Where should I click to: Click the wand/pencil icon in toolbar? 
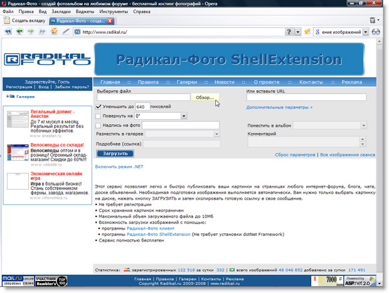(66, 31)
